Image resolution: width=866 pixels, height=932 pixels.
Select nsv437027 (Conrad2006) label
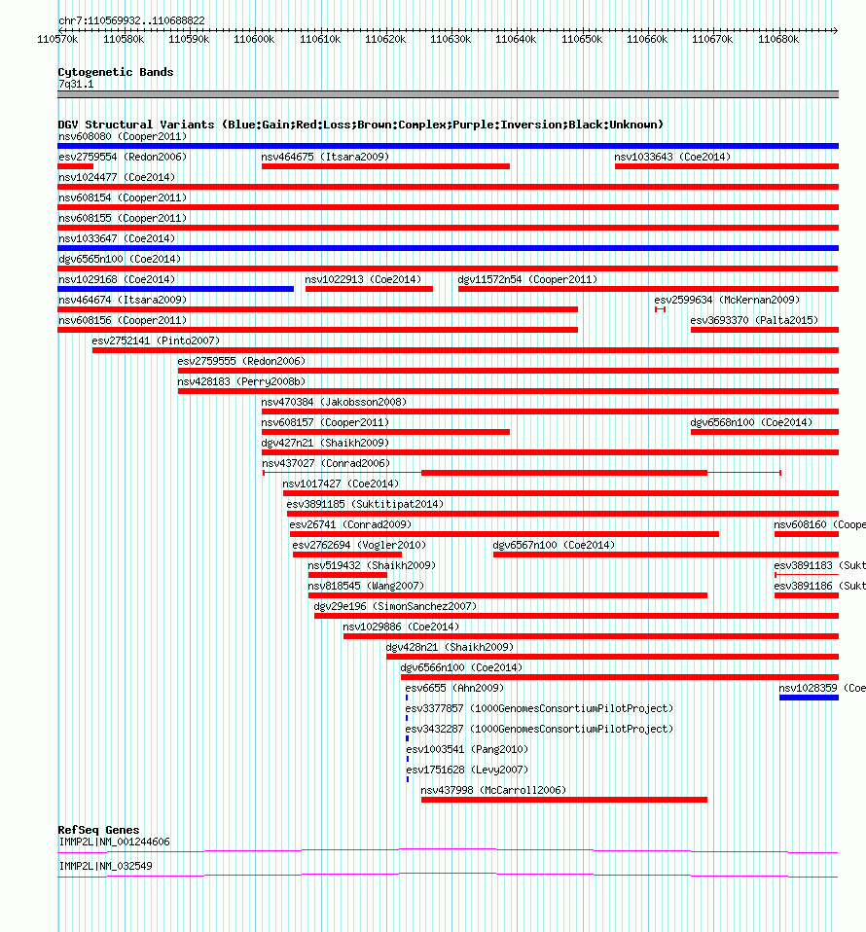coord(326,463)
